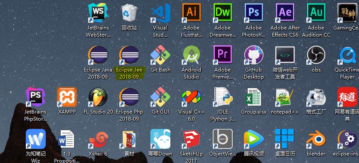This screenshot has width=359, height=163.
Task: Click the GamingCe game shortcut
Action: click(x=347, y=13)
